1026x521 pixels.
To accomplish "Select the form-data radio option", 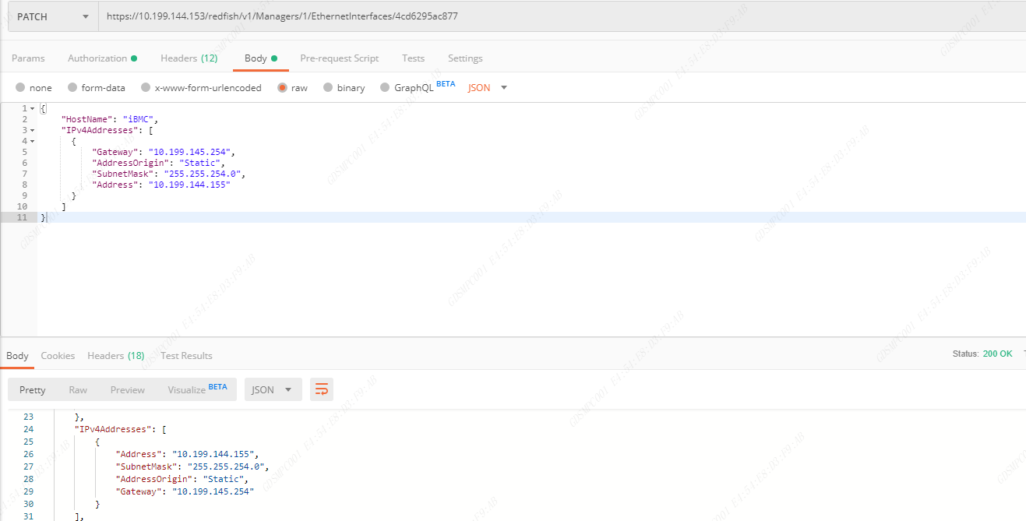I will [x=72, y=88].
